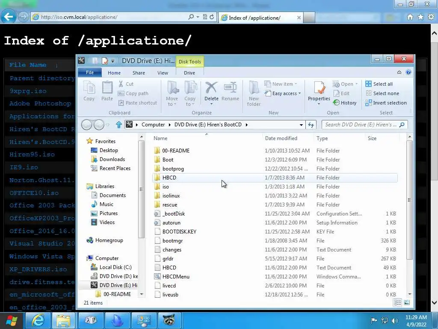Viewport: 438px width, 329px height.
Task: Switch to Details view icon in status bar
Action: pos(397,303)
